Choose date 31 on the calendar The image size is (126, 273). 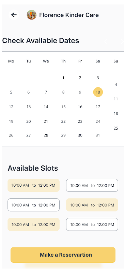[98, 135]
